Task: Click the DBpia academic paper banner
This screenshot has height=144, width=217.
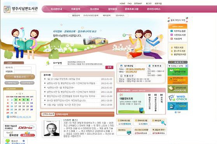Action: [x=20, y=127]
